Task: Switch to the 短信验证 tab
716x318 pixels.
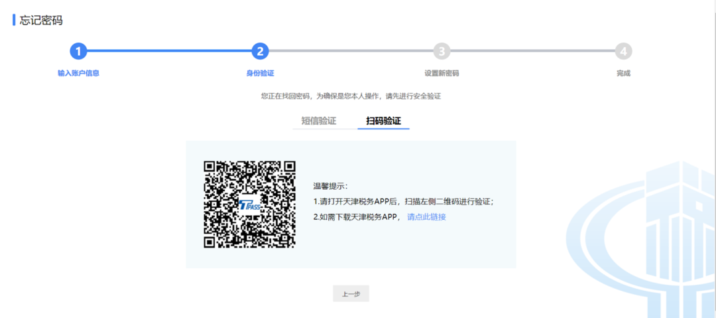Action: tap(319, 121)
